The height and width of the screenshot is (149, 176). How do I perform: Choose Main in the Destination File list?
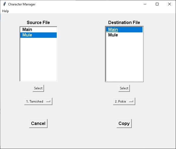coord(113,30)
